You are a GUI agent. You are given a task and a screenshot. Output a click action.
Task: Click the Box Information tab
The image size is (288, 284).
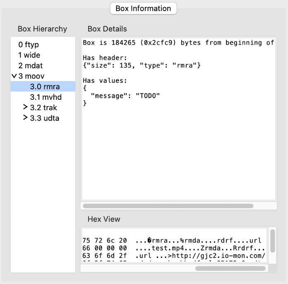tap(143, 8)
